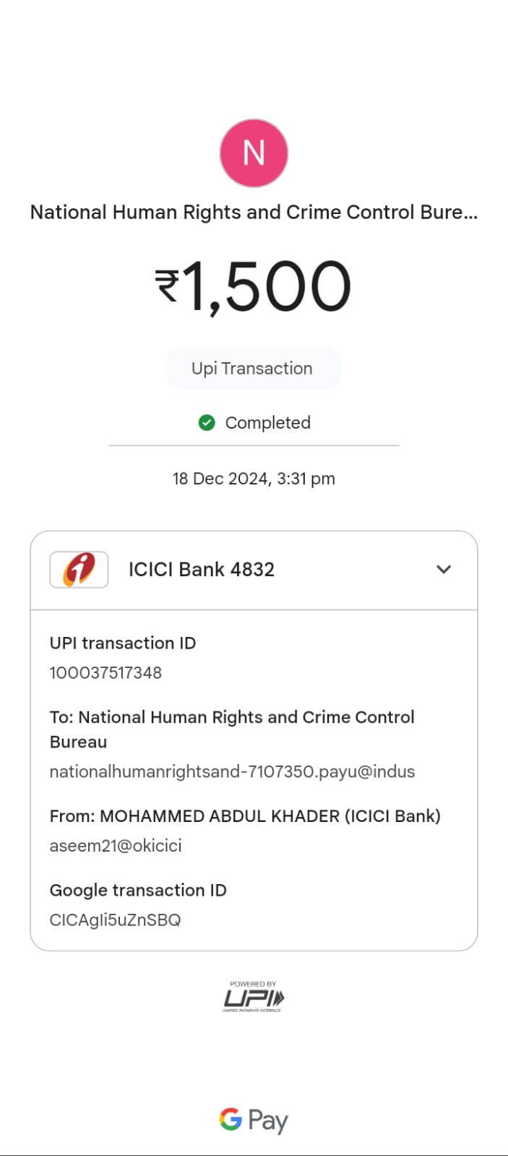The width and height of the screenshot is (508, 1156).
Task: Click the ICICI Bank 4832 account row
Action: click(202, 570)
